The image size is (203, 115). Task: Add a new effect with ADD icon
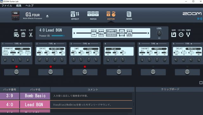(x=16, y=35)
